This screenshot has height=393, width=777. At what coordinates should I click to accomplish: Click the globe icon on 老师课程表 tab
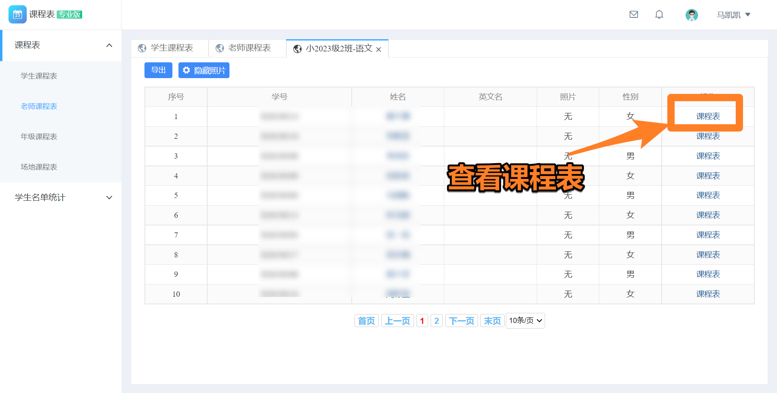(220, 48)
